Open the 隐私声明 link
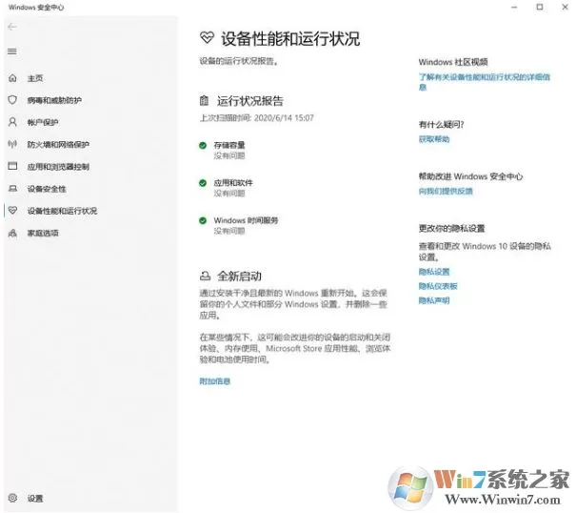 pos(434,300)
